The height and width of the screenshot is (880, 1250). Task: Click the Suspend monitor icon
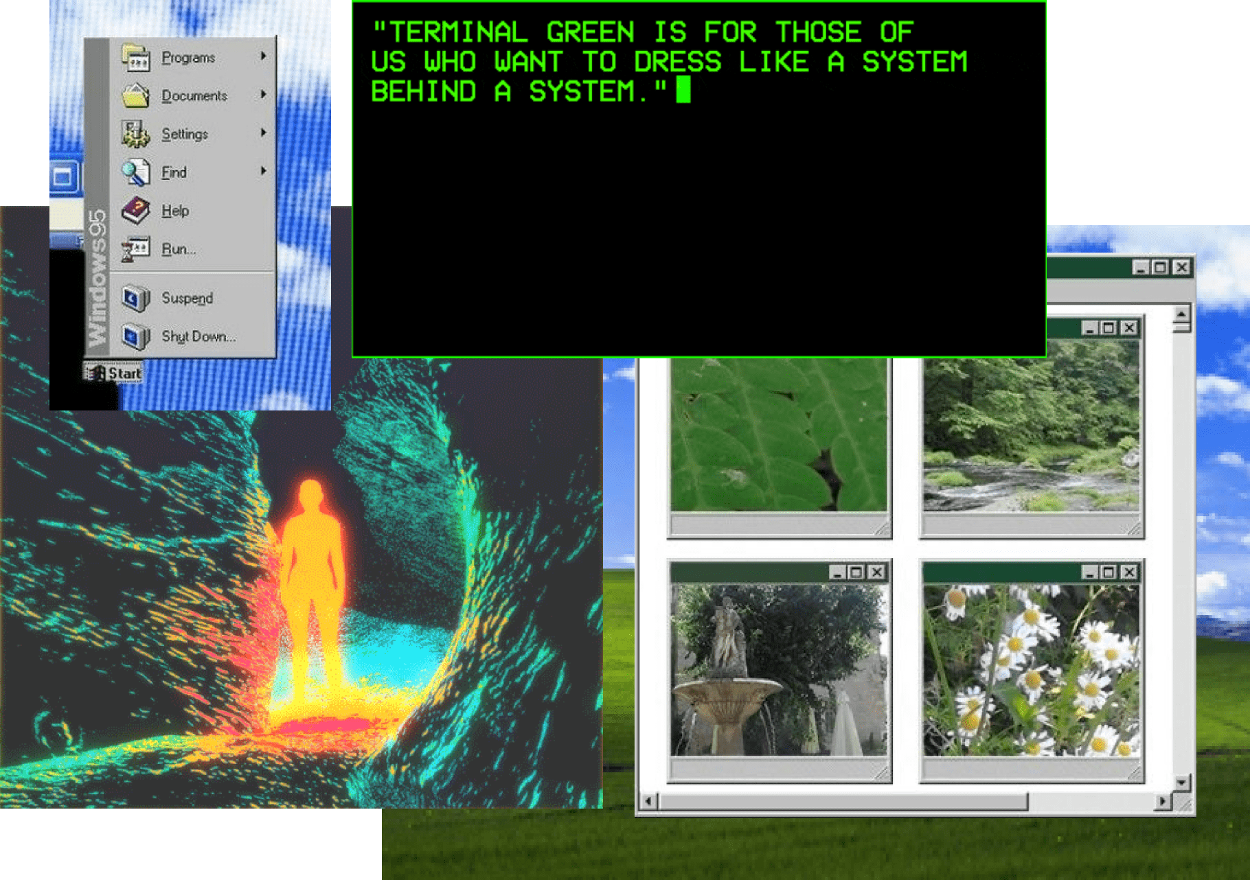pos(135,299)
